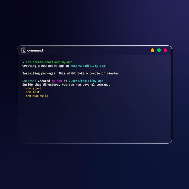
Task: Click the 'npm start' command
Action: (34, 88)
